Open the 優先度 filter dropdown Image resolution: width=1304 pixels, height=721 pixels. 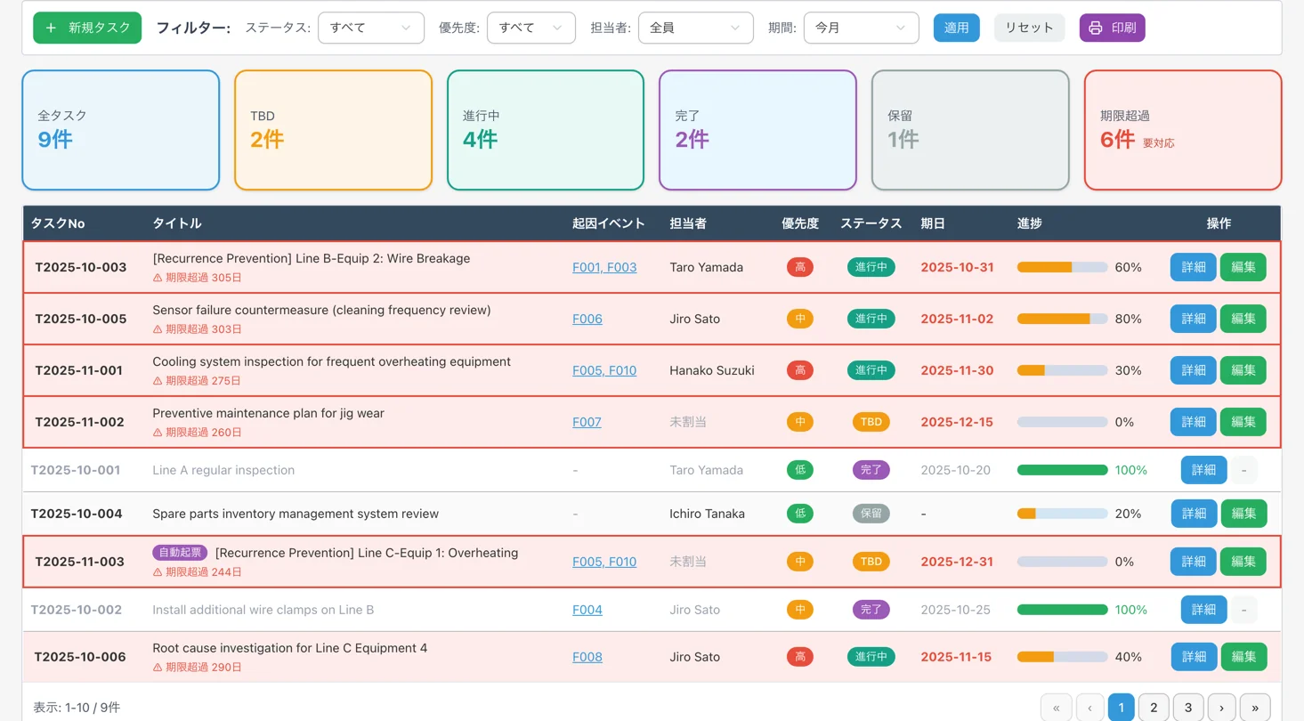pyautogui.click(x=531, y=28)
